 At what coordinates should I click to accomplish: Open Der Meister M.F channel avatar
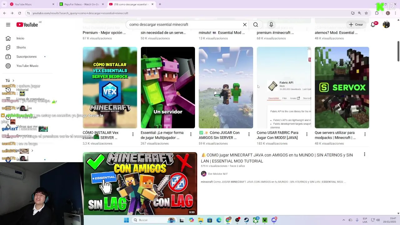(204, 174)
